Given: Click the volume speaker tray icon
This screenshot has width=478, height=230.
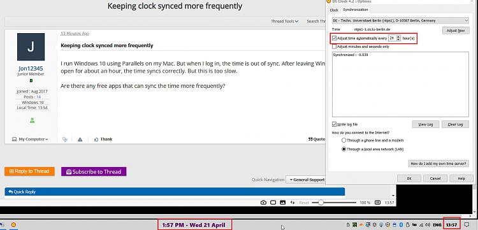Looking at the screenshot, I should click(x=428, y=225).
